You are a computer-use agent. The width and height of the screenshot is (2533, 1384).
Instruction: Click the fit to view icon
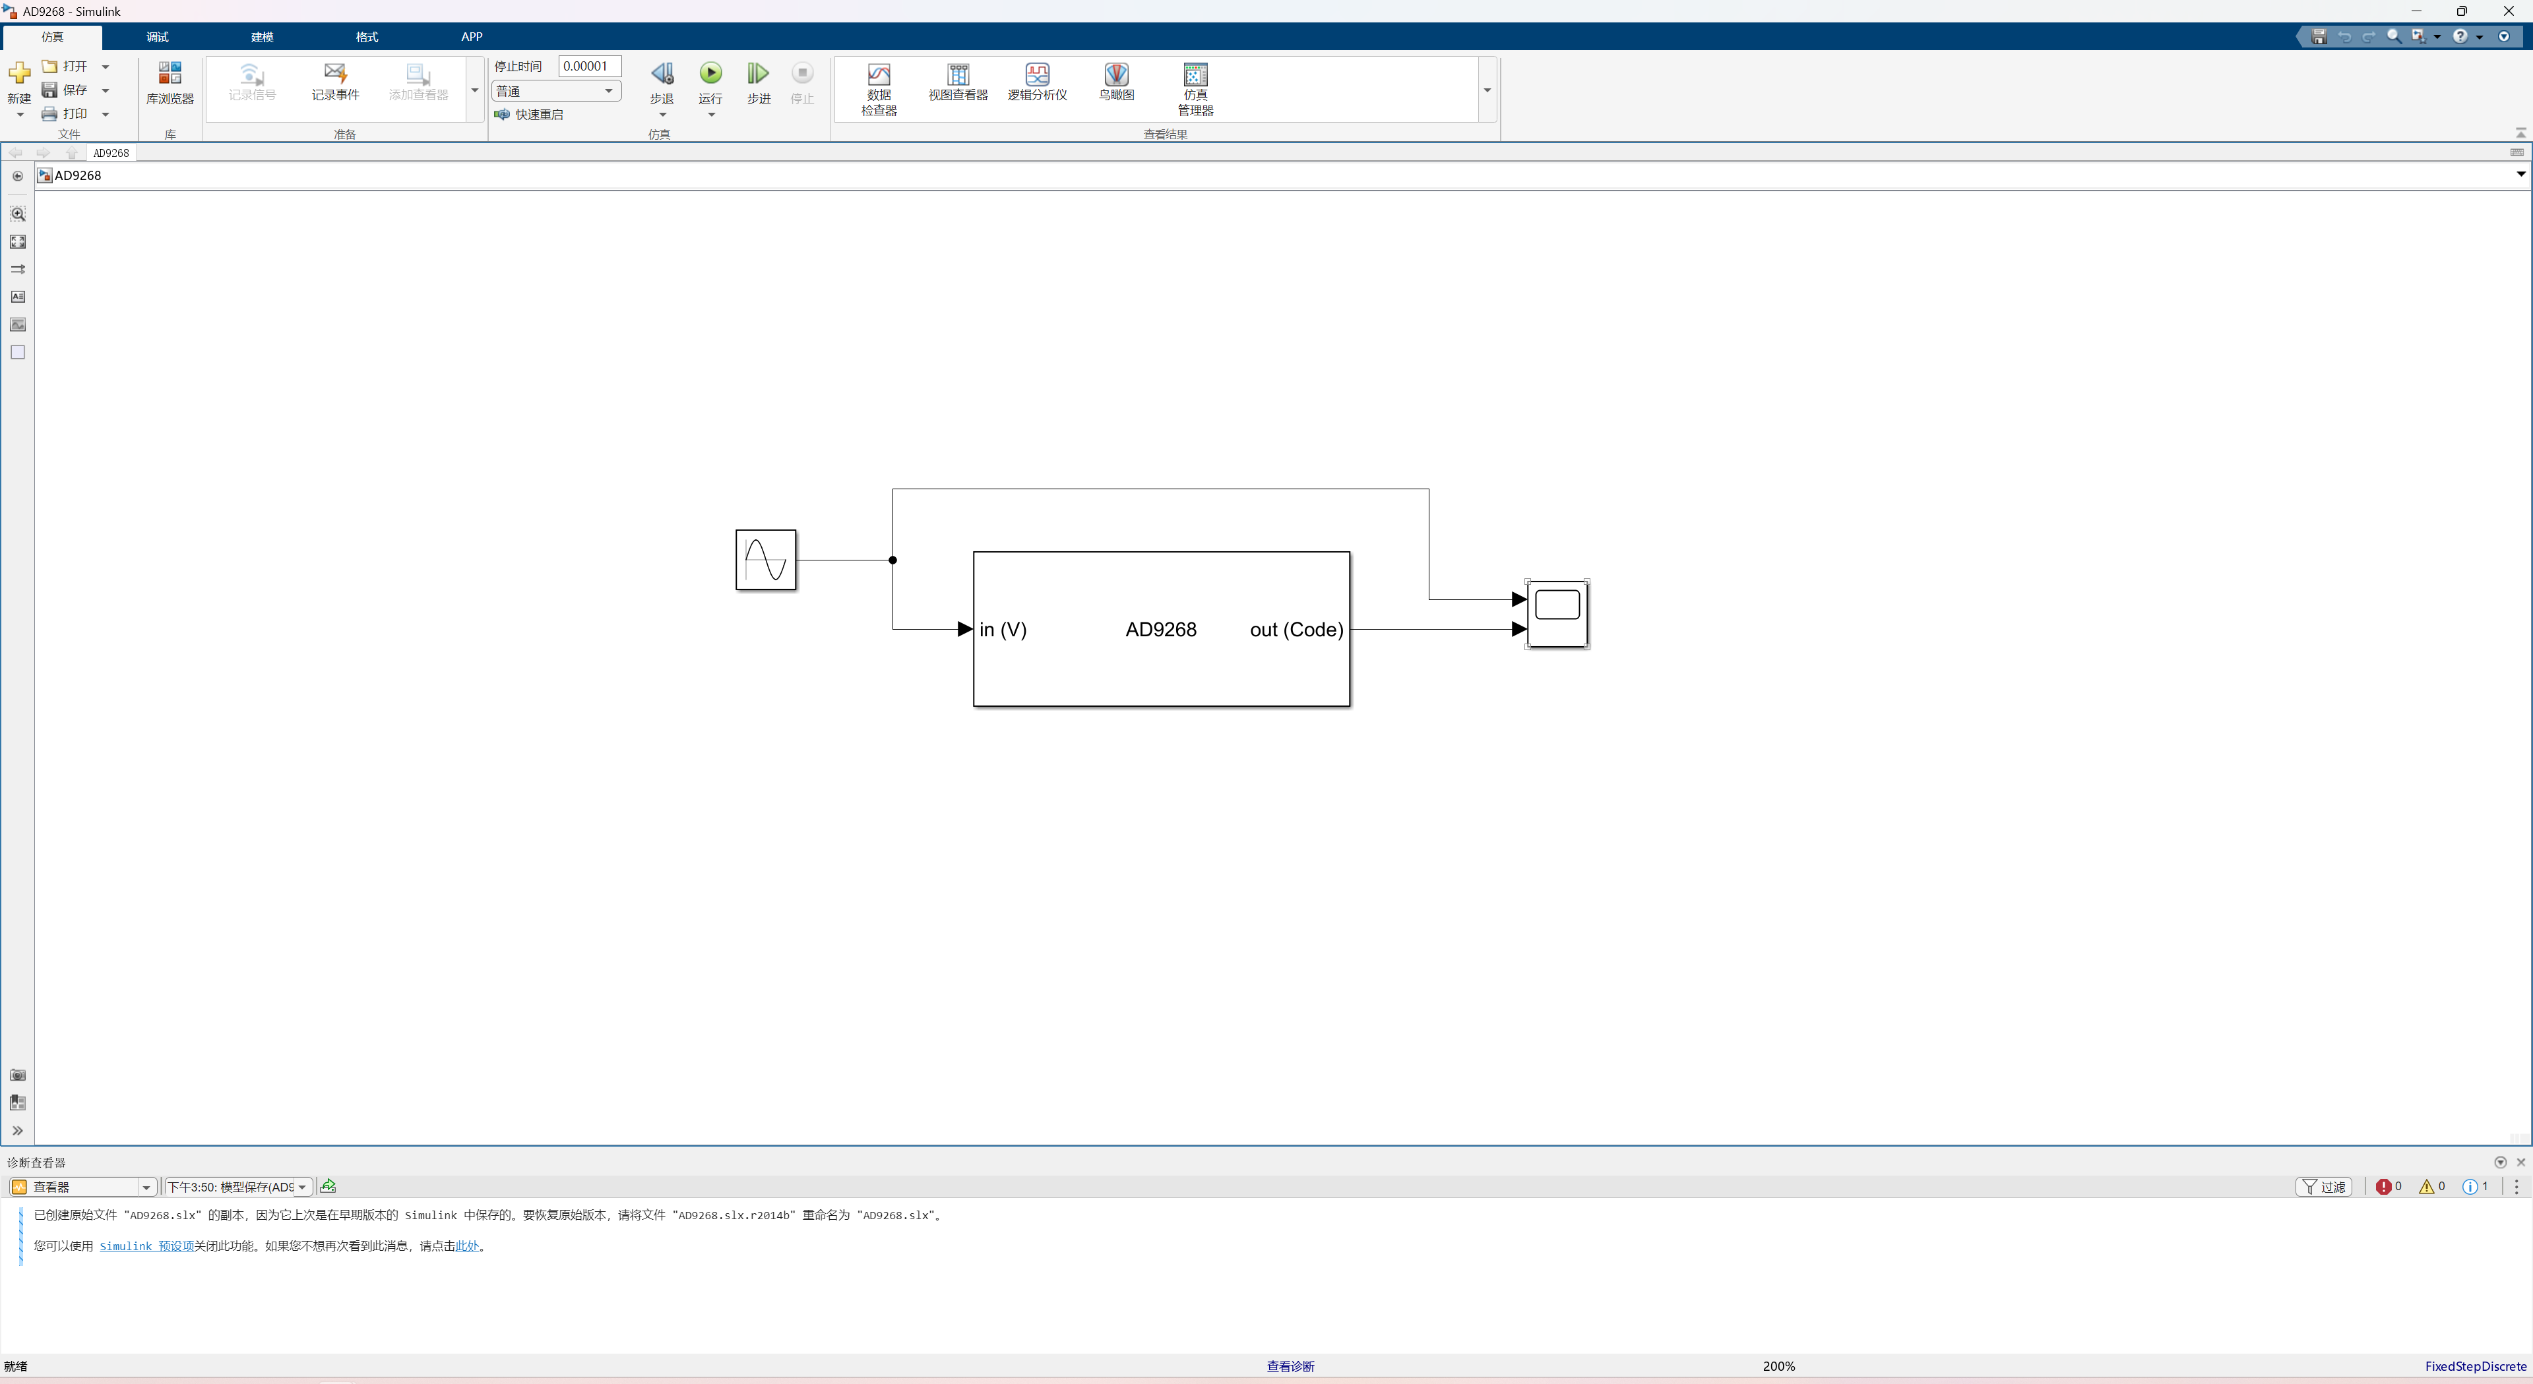click(18, 241)
